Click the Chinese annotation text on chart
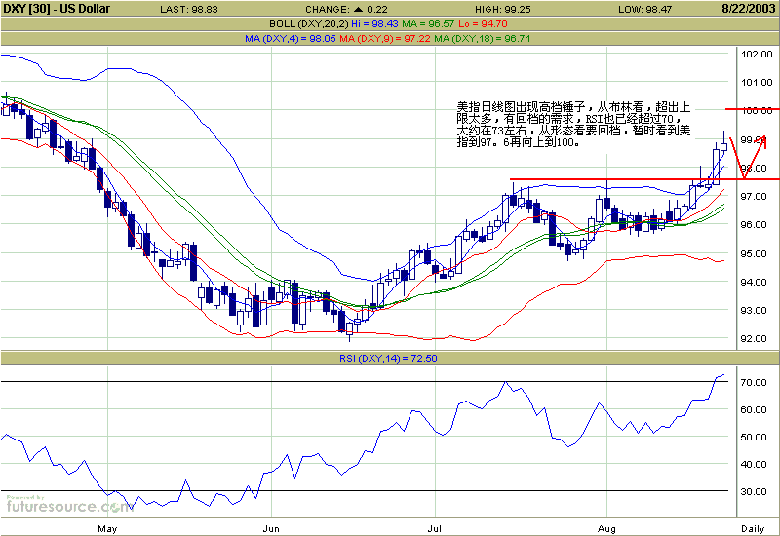 click(x=573, y=125)
